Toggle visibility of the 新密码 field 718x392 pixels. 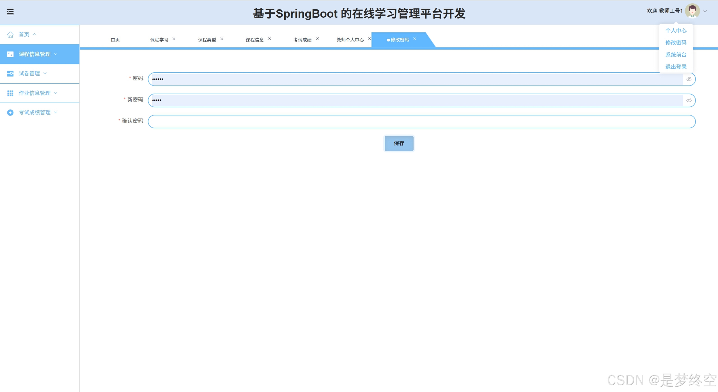(689, 101)
